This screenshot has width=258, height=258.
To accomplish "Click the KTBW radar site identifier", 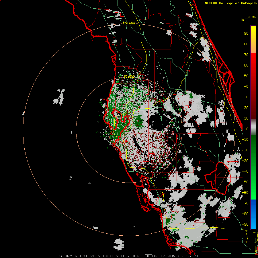I will point(152,256).
